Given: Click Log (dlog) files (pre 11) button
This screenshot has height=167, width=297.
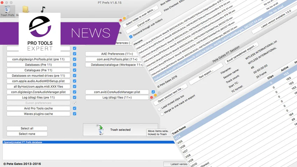Looking at the screenshot, I should point(38,97).
